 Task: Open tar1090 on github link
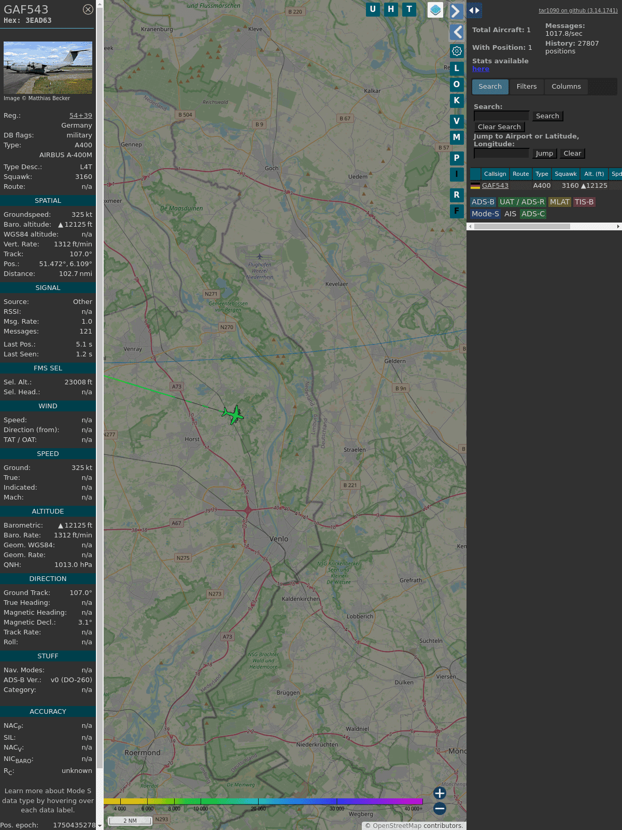pos(578,10)
